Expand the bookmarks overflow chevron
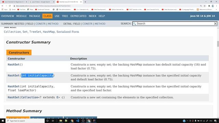The height and width of the screenshot is (123, 219). click(x=216, y=10)
